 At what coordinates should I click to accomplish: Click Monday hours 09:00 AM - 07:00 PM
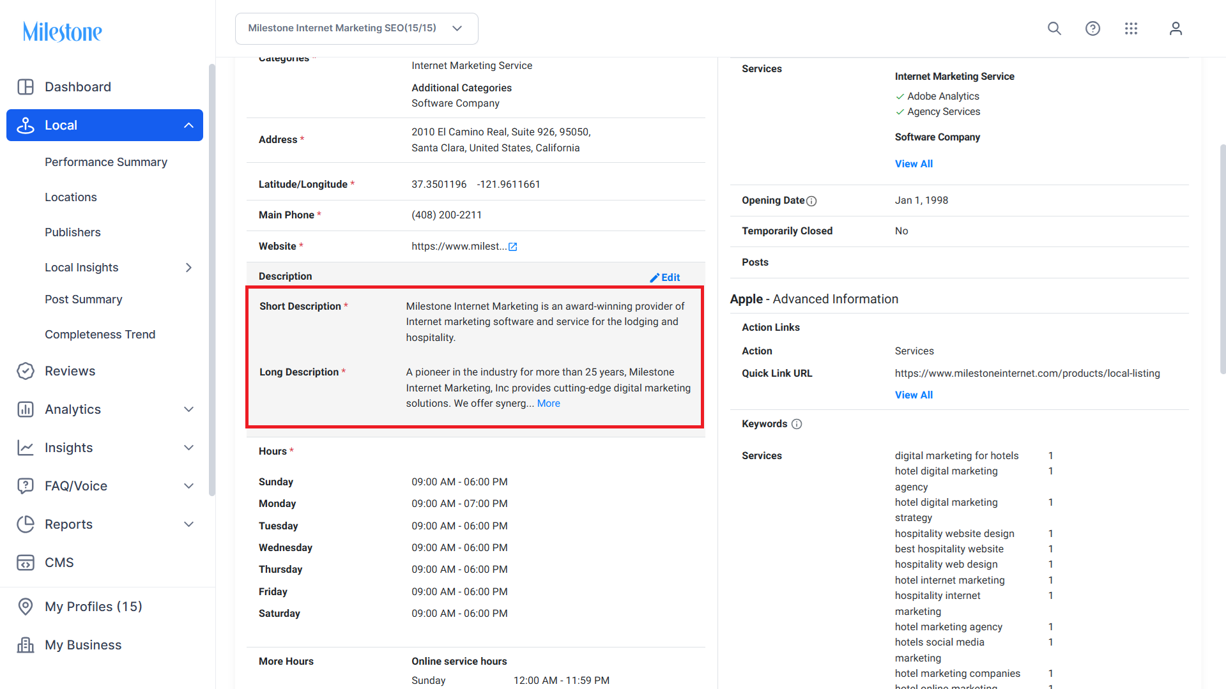coord(459,504)
